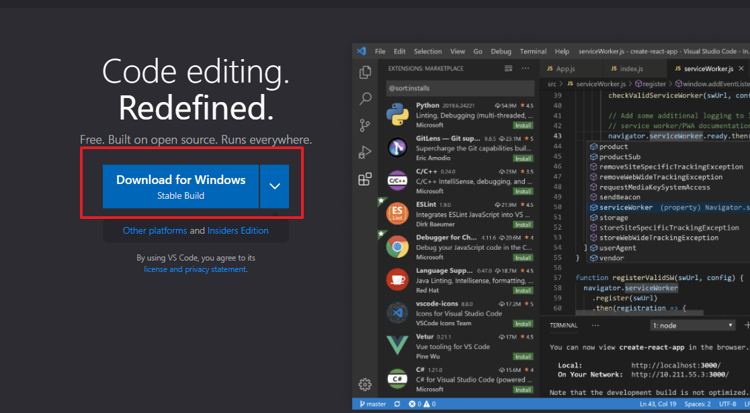Click 'Ln 43, Col 19' in status bar

(x=659, y=404)
